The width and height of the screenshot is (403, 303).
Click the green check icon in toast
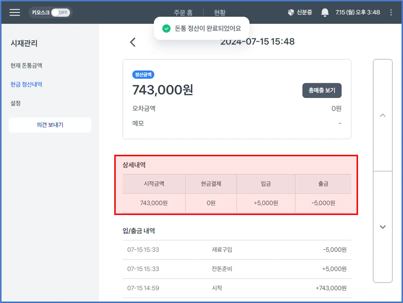[166, 28]
